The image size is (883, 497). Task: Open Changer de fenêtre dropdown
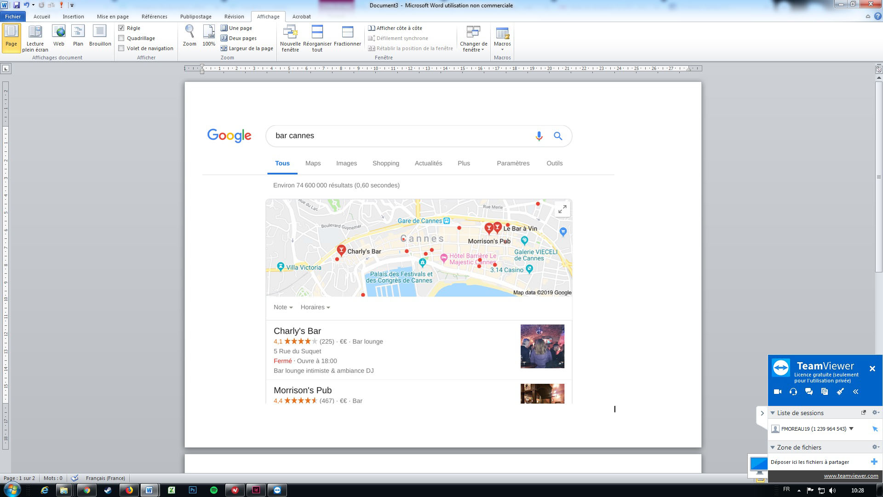tap(473, 39)
